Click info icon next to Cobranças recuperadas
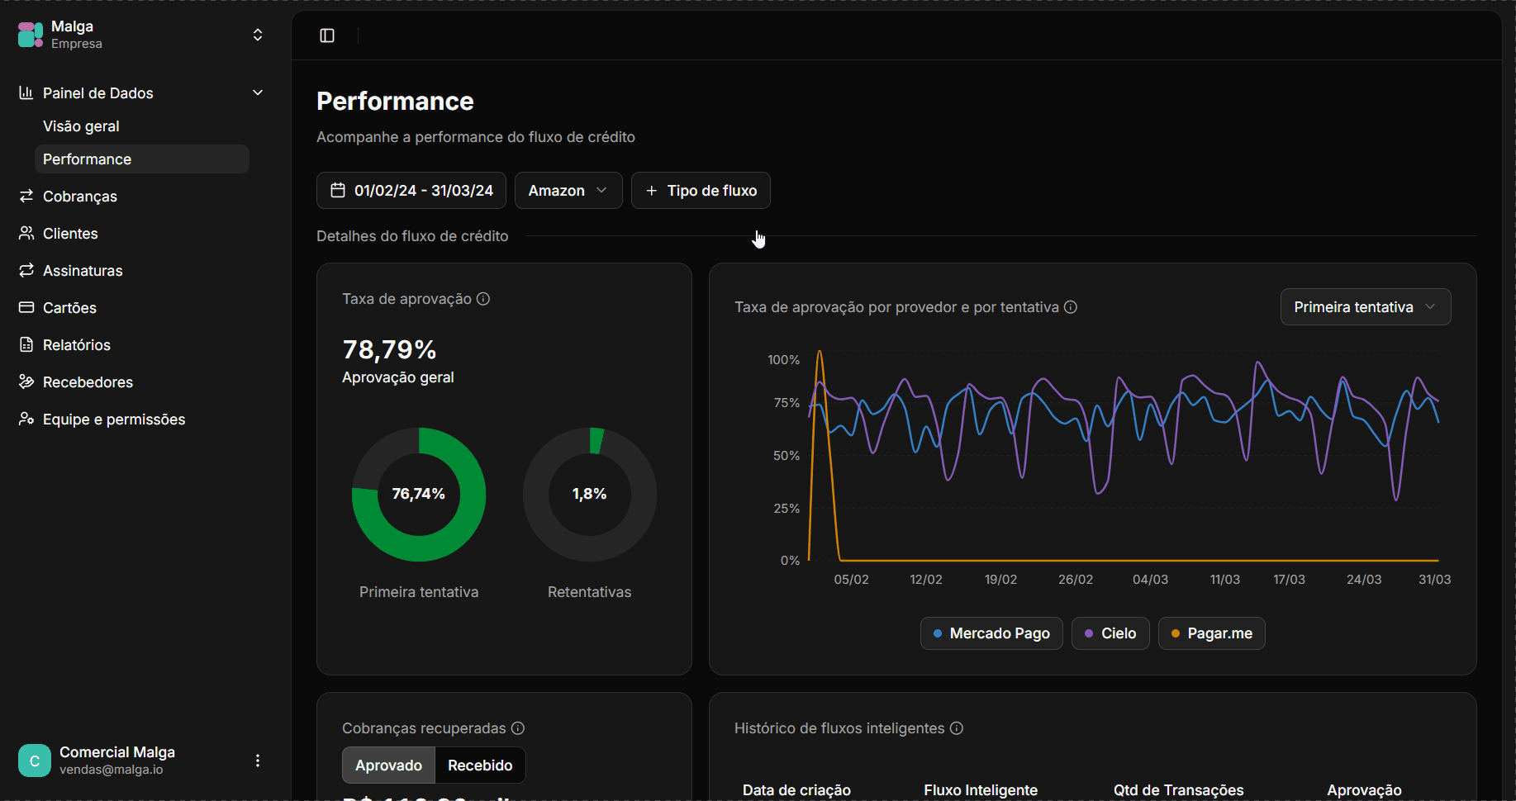Viewport: 1516px width, 801px height. coord(518,728)
